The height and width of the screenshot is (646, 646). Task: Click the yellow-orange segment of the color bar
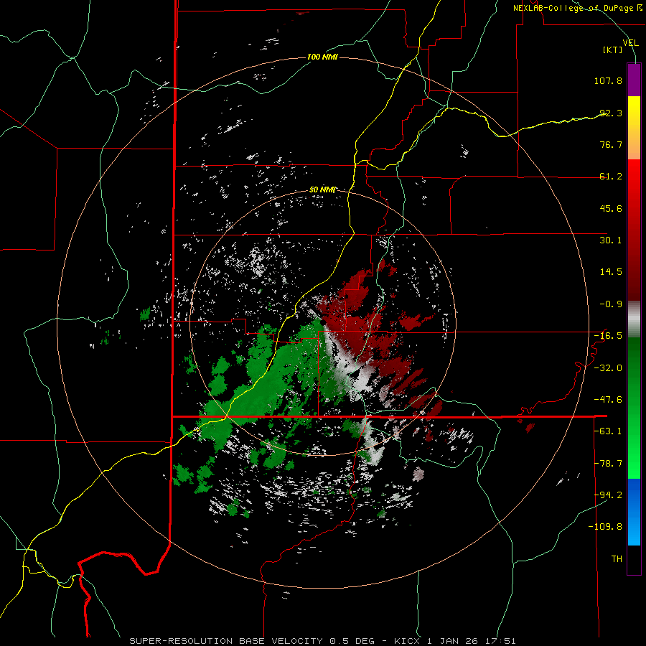(x=634, y=128)
